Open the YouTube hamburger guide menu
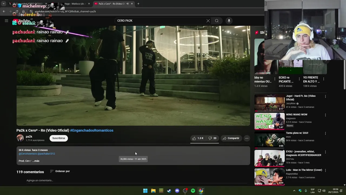346x195 pixels. point(6,21)
